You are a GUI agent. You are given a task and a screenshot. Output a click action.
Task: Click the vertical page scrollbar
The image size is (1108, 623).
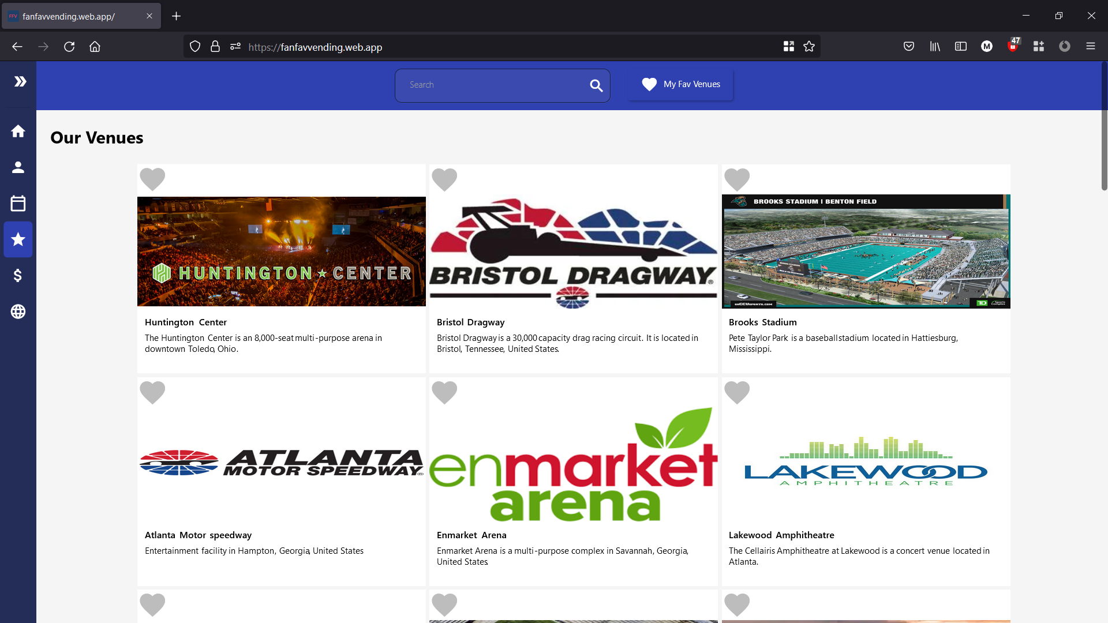1104,127
